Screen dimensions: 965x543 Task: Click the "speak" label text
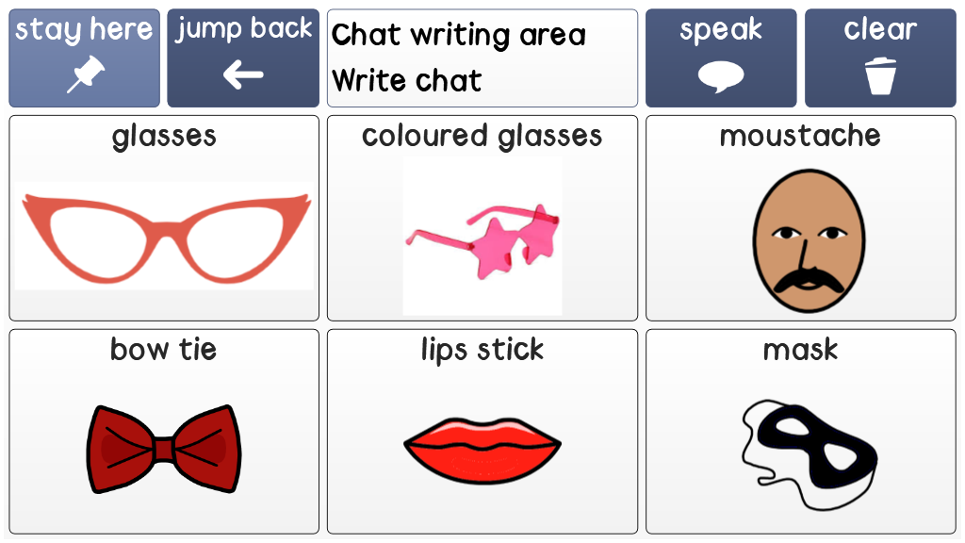click(x=721, y=30)
